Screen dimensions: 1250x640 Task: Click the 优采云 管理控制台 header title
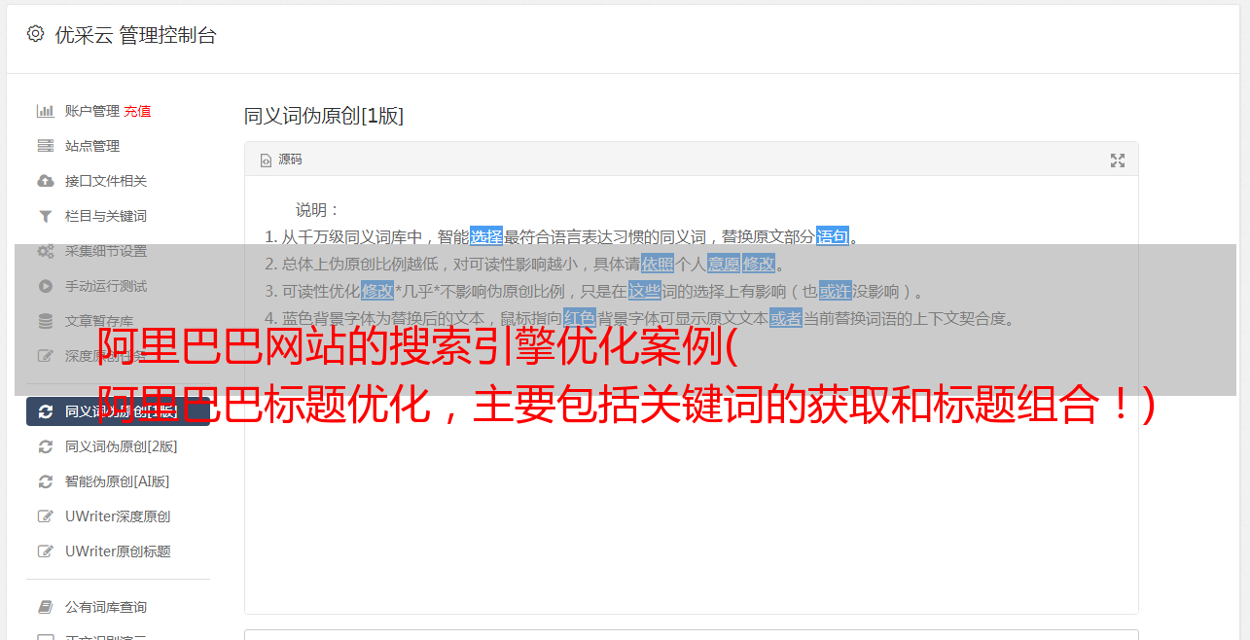[x=135, y=35]
